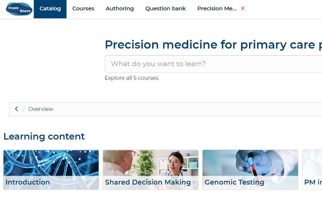Click the 'Precision medicine for primary care' heading
The width and height of the screenshot is (322, 215).
coord(213,45)
